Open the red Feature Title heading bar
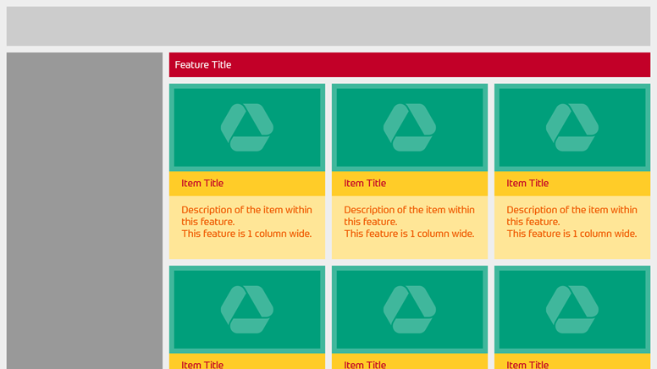 (x=410, y=65)
